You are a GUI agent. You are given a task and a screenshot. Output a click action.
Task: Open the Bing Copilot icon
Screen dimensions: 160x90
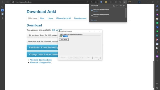pyautogui.click(x=139, y=2)
